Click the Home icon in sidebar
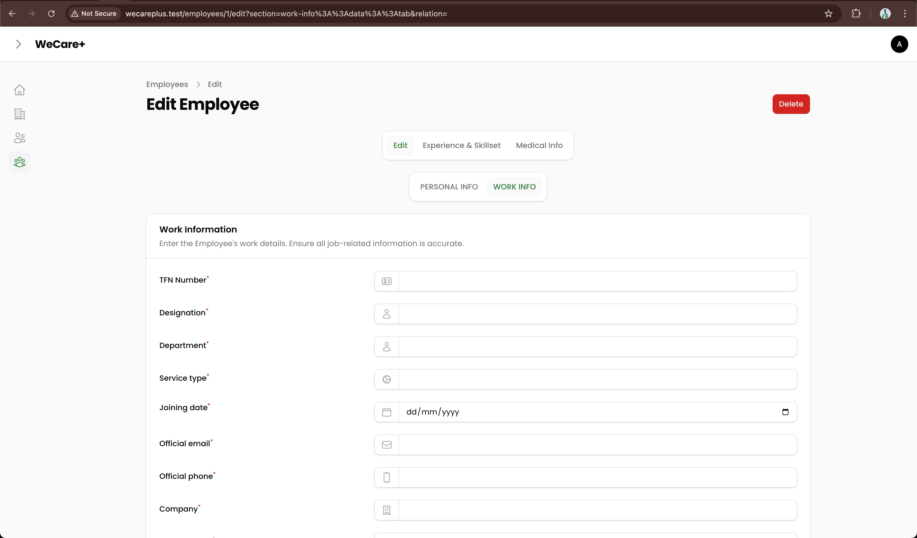Viewport: 917px width, 538px height. [20, 90]
